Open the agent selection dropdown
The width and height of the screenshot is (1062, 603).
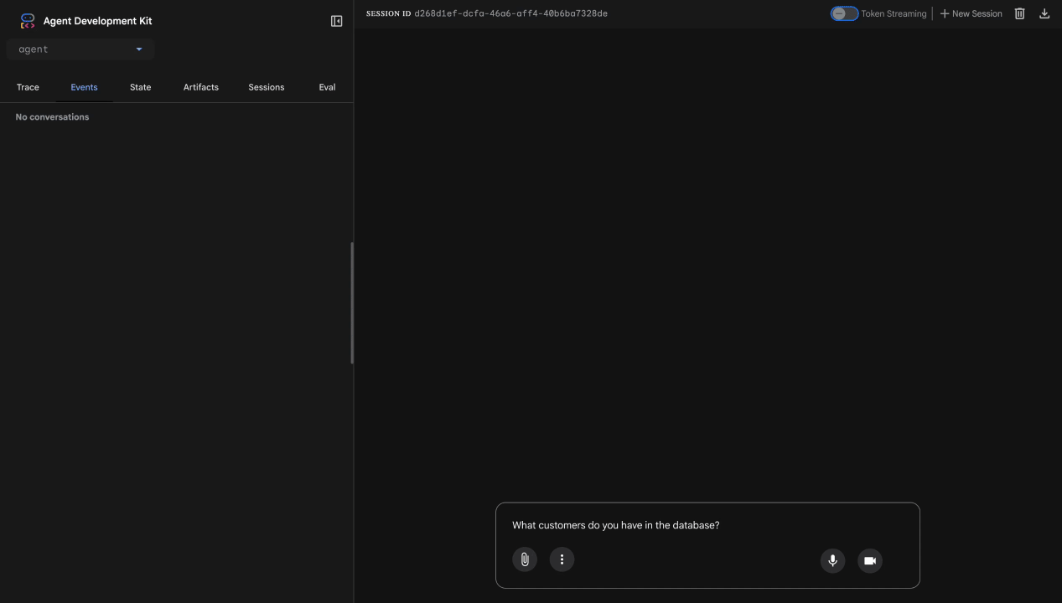(x=80, y=49)
